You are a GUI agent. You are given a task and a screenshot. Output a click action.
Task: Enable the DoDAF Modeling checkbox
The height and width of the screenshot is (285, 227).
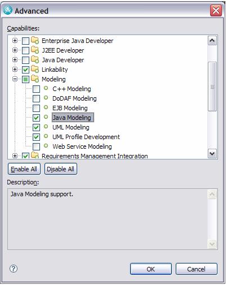pos(36,98)
